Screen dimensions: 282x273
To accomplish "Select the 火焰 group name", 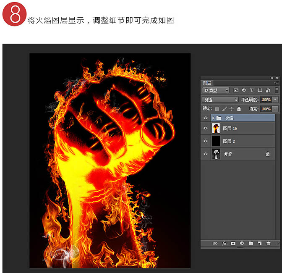I will click(229, 118).
